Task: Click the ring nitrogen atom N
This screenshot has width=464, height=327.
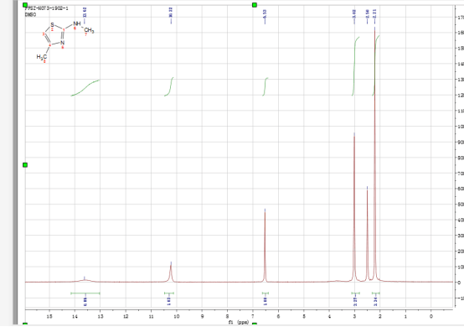Action: pyautogui.click(x=62, y=43)
